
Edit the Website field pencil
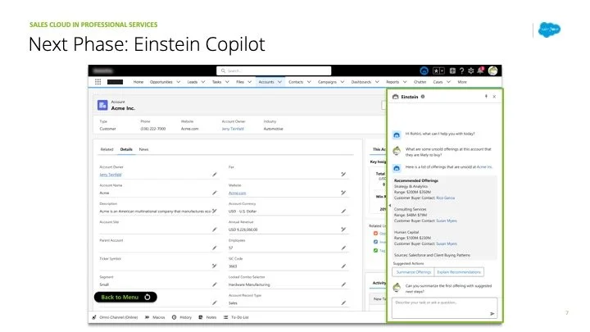pyautogui.click(x=343, y=193)
